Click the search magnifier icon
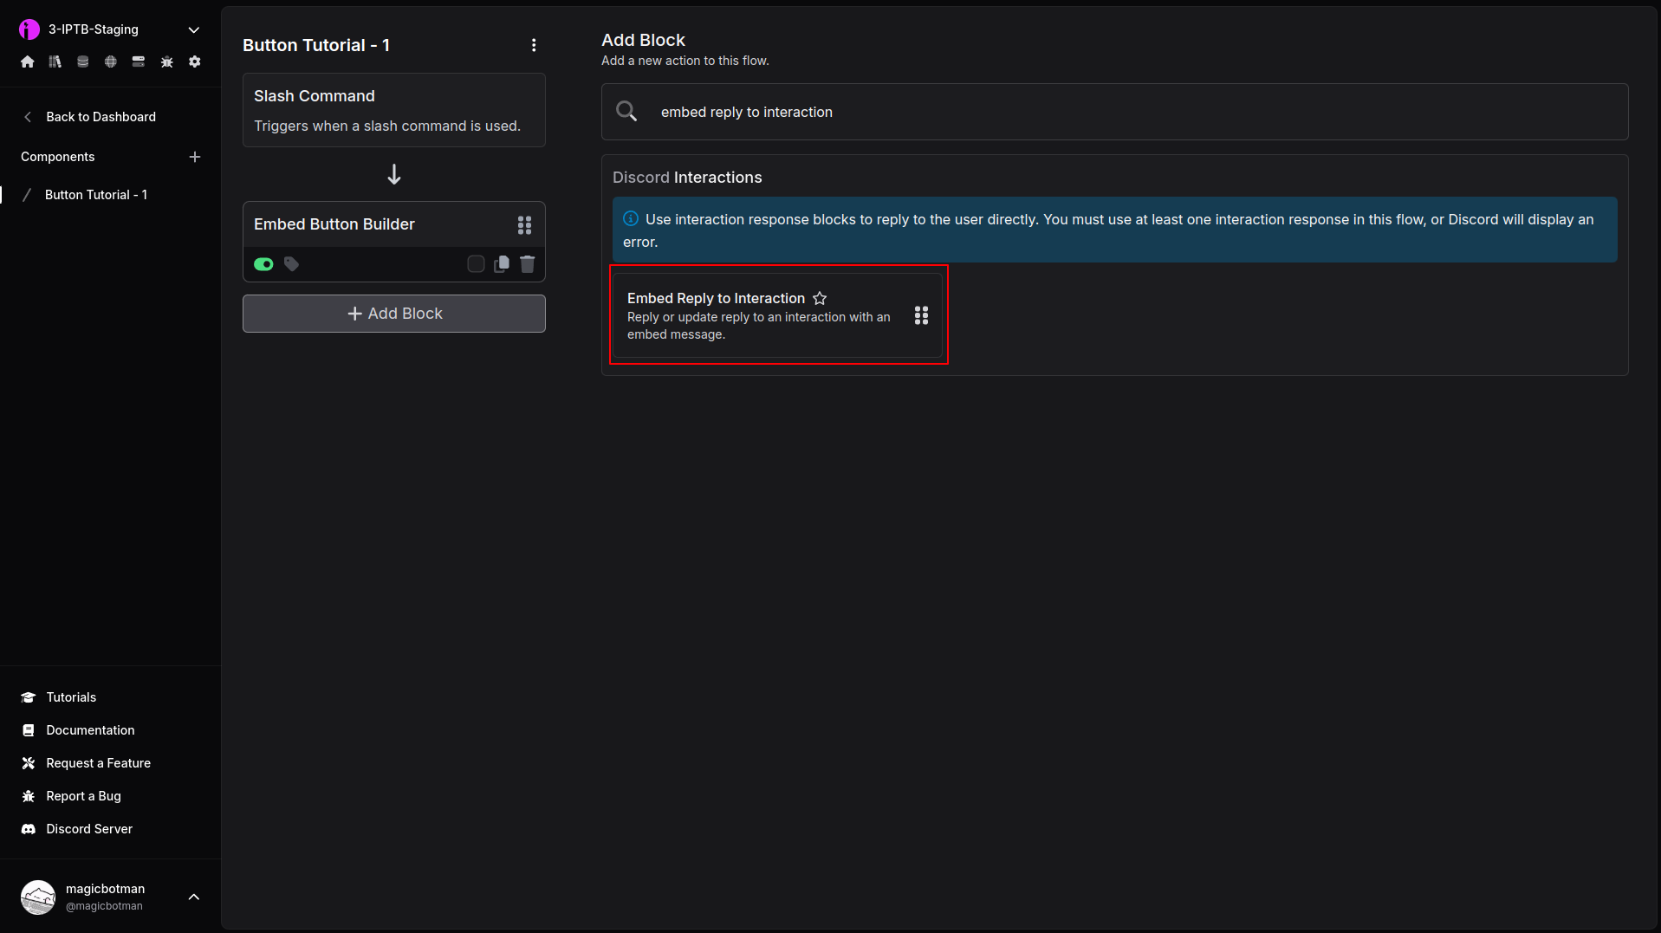The height and width of the screenshot is (933, 1661). (626, 112)
